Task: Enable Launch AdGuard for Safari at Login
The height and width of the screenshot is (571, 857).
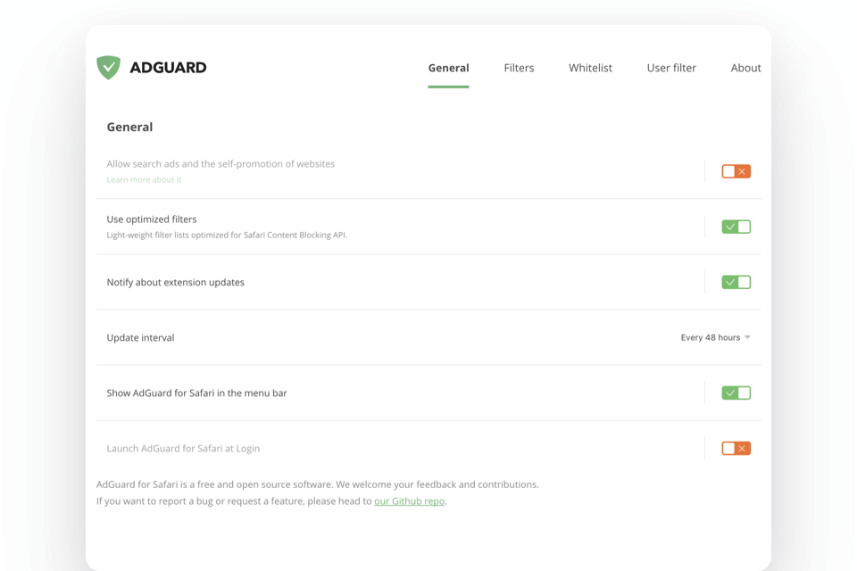Action: pyautogui.click(x=736, y=448)
